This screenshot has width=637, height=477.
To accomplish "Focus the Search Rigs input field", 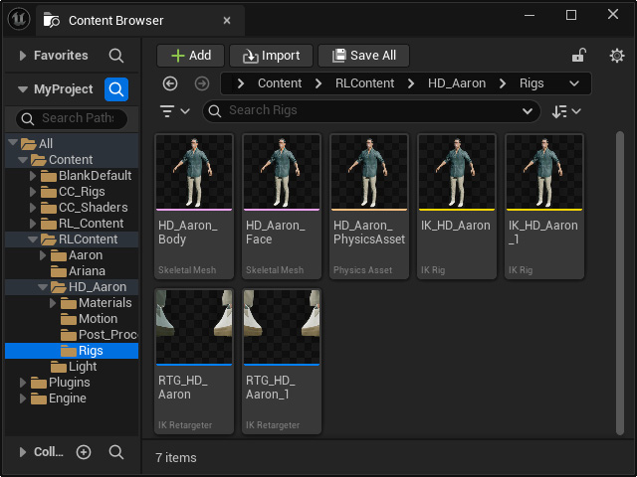I will tap(371, 110).
